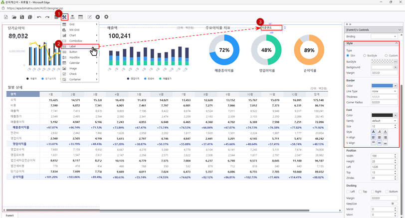Screen dimensions: 405x218
Task: Switch to the Form1 tab
Action: pyautogui.click(x=9, y=215)
